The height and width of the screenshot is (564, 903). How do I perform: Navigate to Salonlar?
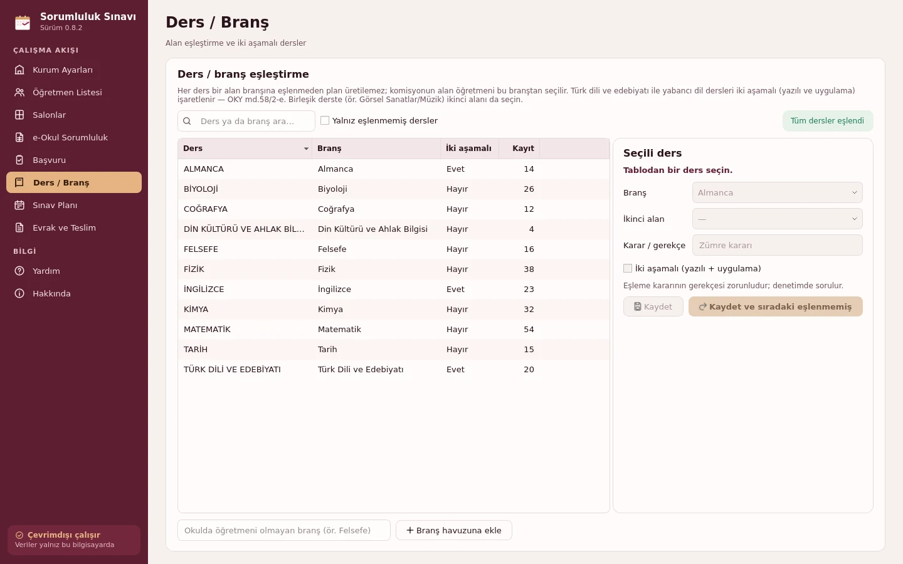74,115
